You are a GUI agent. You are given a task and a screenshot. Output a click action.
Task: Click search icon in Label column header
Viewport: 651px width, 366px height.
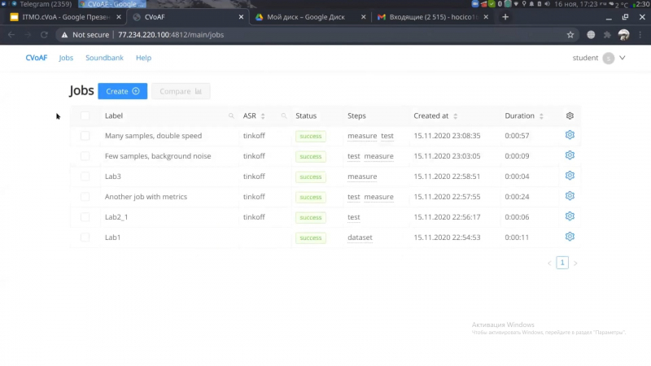click(x=231, y=116)
